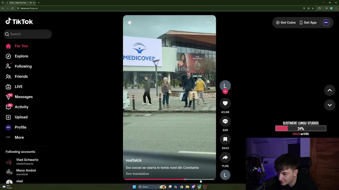Open Discord in the taskbar
339x190 pixels.
point(193,187)
